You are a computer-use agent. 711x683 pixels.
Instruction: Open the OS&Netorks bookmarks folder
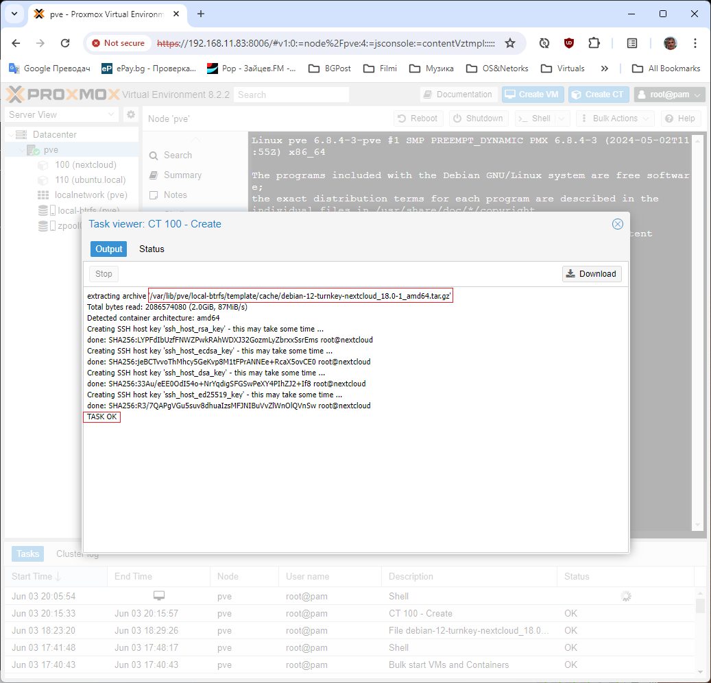(x=498, y=69)
